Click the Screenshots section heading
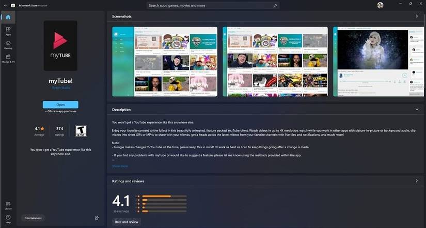 click(122, 16)
